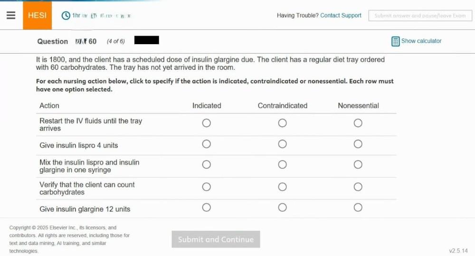Select Contraindicated for insulin lispro 4 units
Screen dimensions: 475x256
pos(282,144)
